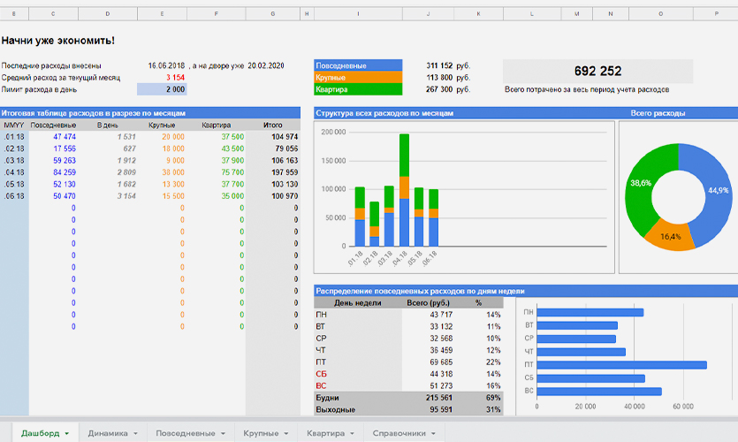Switch to the Повседневные sheet tab

tap(185, 433)
